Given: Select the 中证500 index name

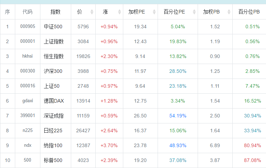Looking at the screenshot, I should click(x=53, y=27).
